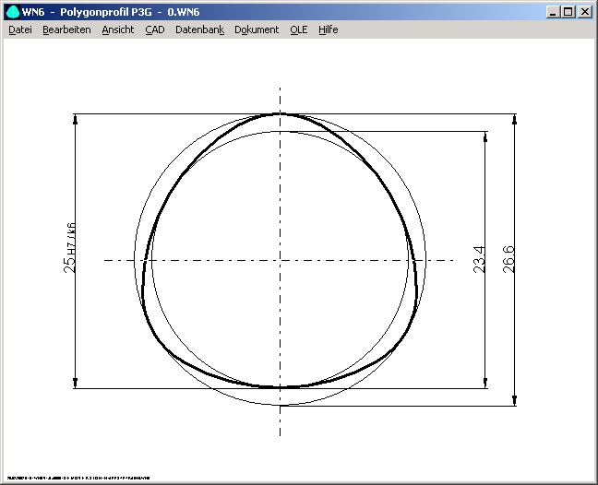Viewport: 598px width, 485px height.
Task: Click the bottom arrowhead of the 26.6 dimension line
Action: (x=516, y=400)
